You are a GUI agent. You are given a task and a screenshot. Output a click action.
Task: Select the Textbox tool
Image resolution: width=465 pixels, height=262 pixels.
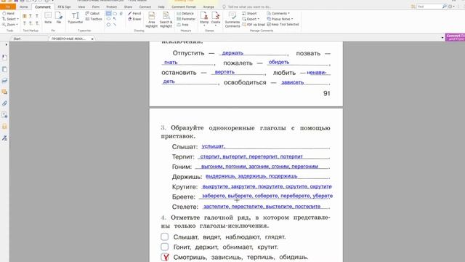coord(94,19)
